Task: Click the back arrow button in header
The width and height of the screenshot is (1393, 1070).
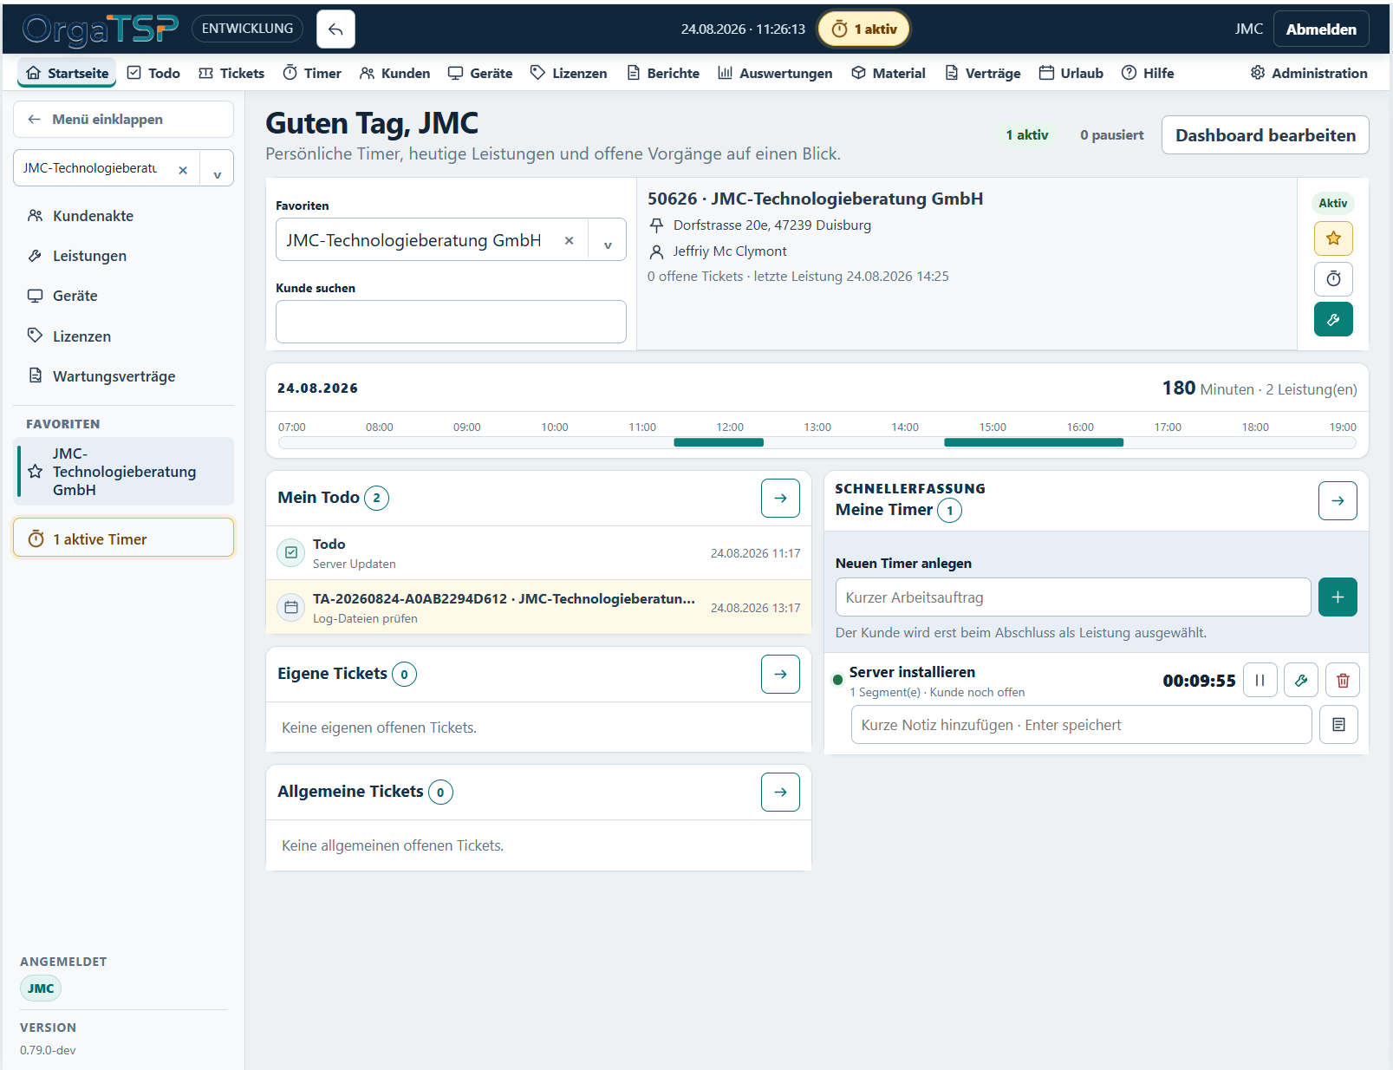Action: click(x=335, y=29)
